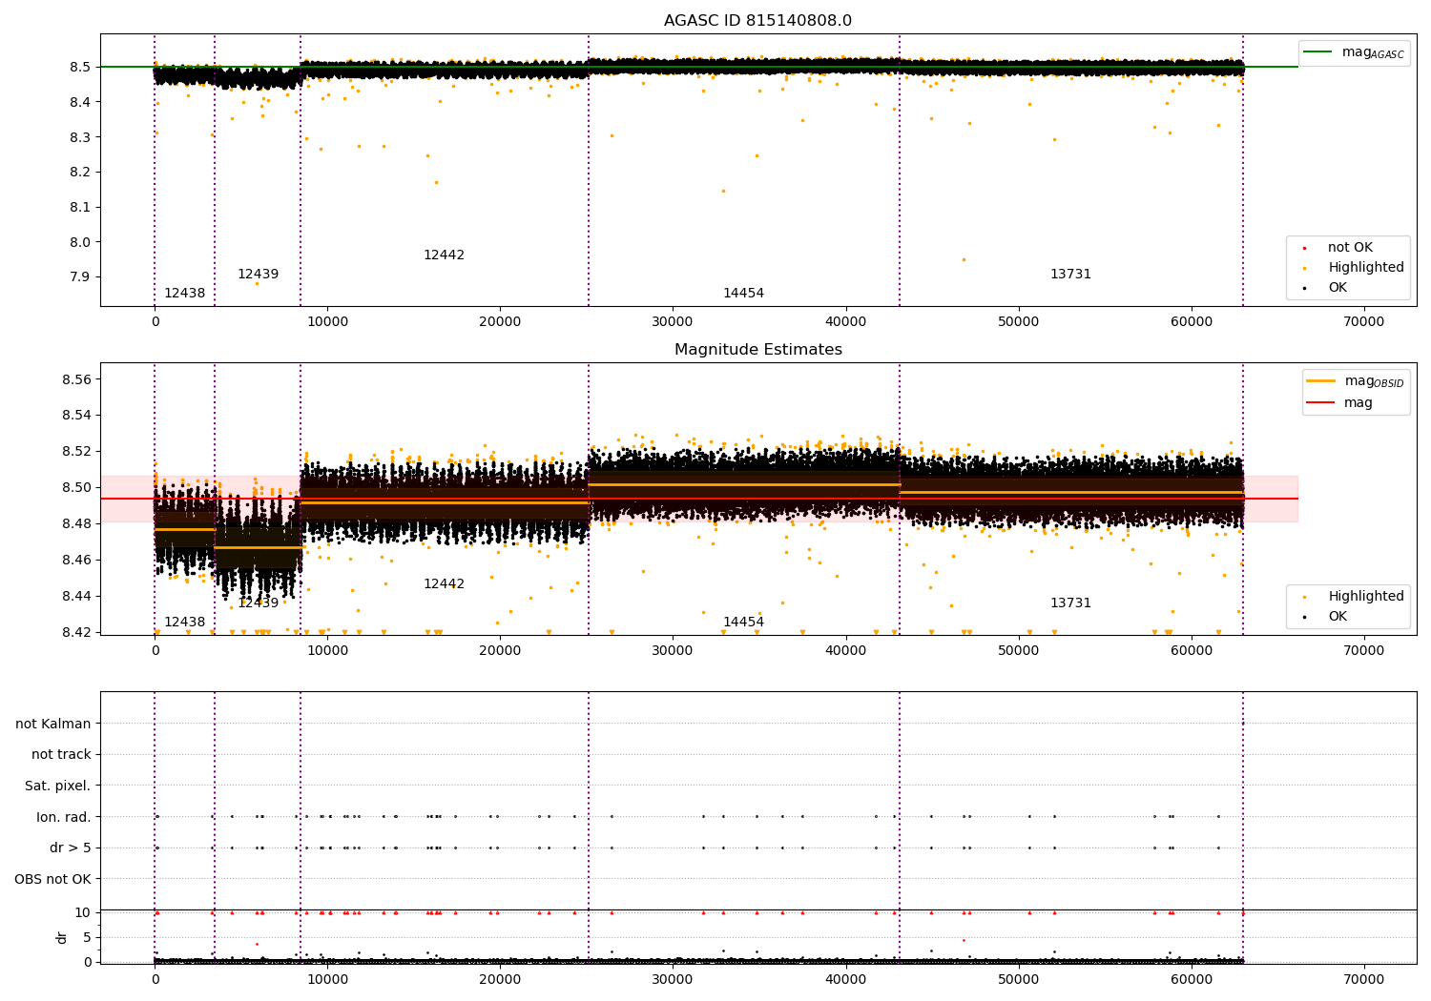Click the "OBS not OK" flag label

click(x=53, y=880)
